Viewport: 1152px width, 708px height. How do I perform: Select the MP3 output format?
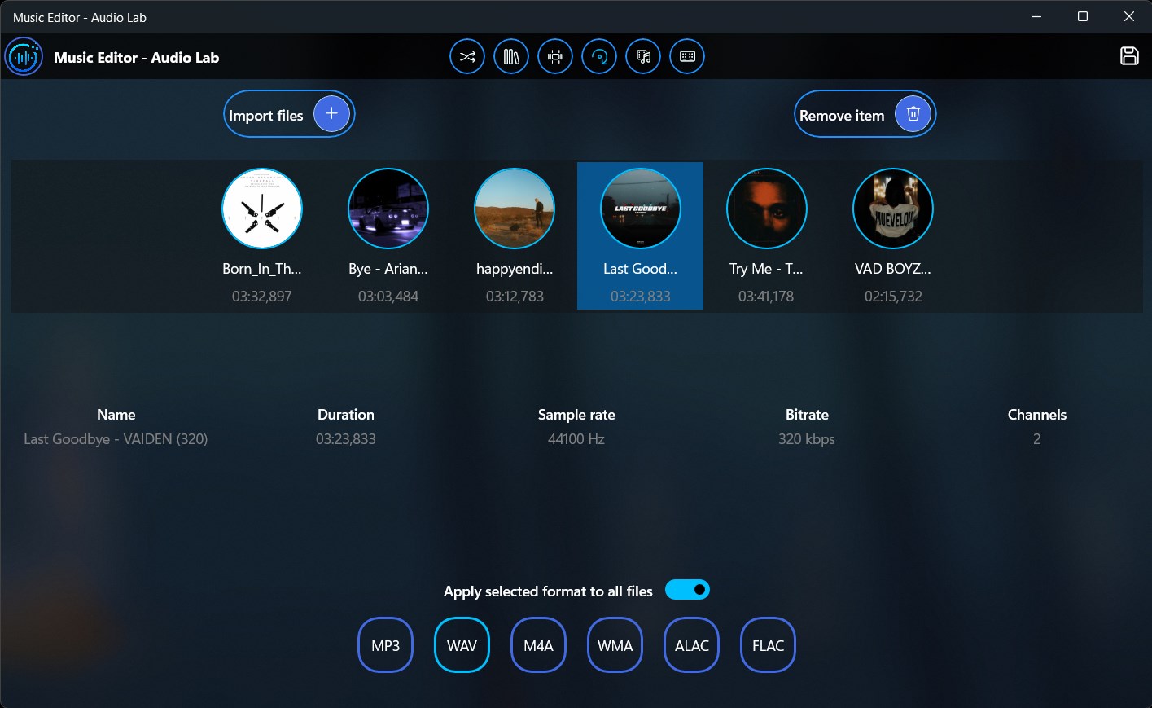(385, 644)
